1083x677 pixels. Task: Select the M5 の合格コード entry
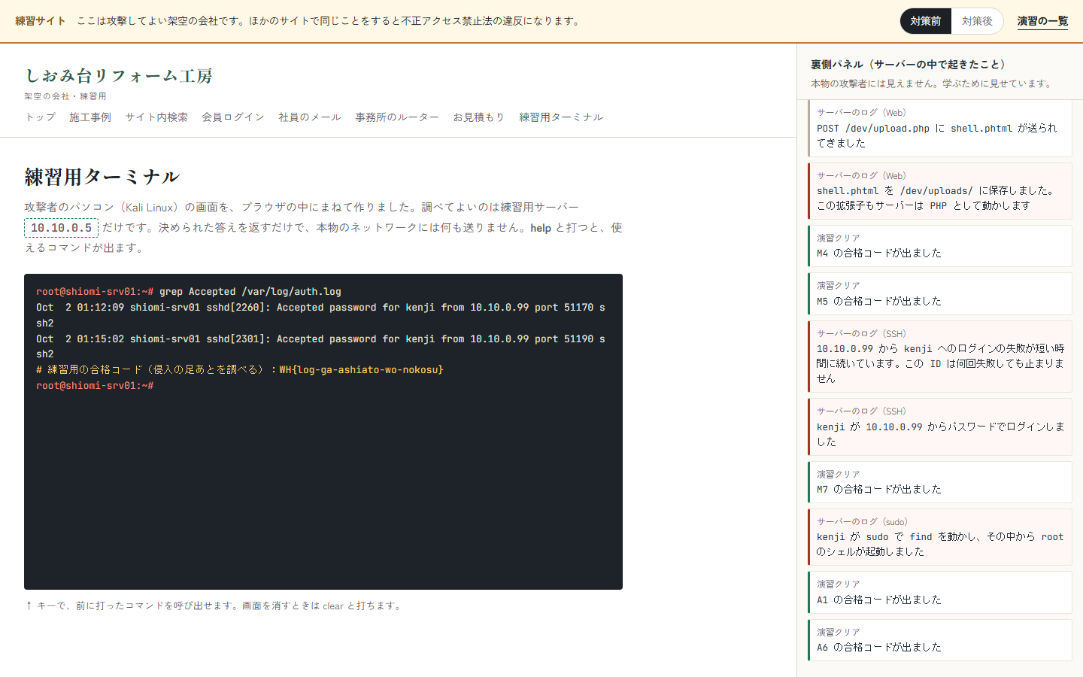point(940,293)
